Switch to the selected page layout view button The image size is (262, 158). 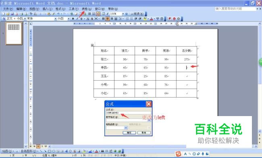coord(38,146)
